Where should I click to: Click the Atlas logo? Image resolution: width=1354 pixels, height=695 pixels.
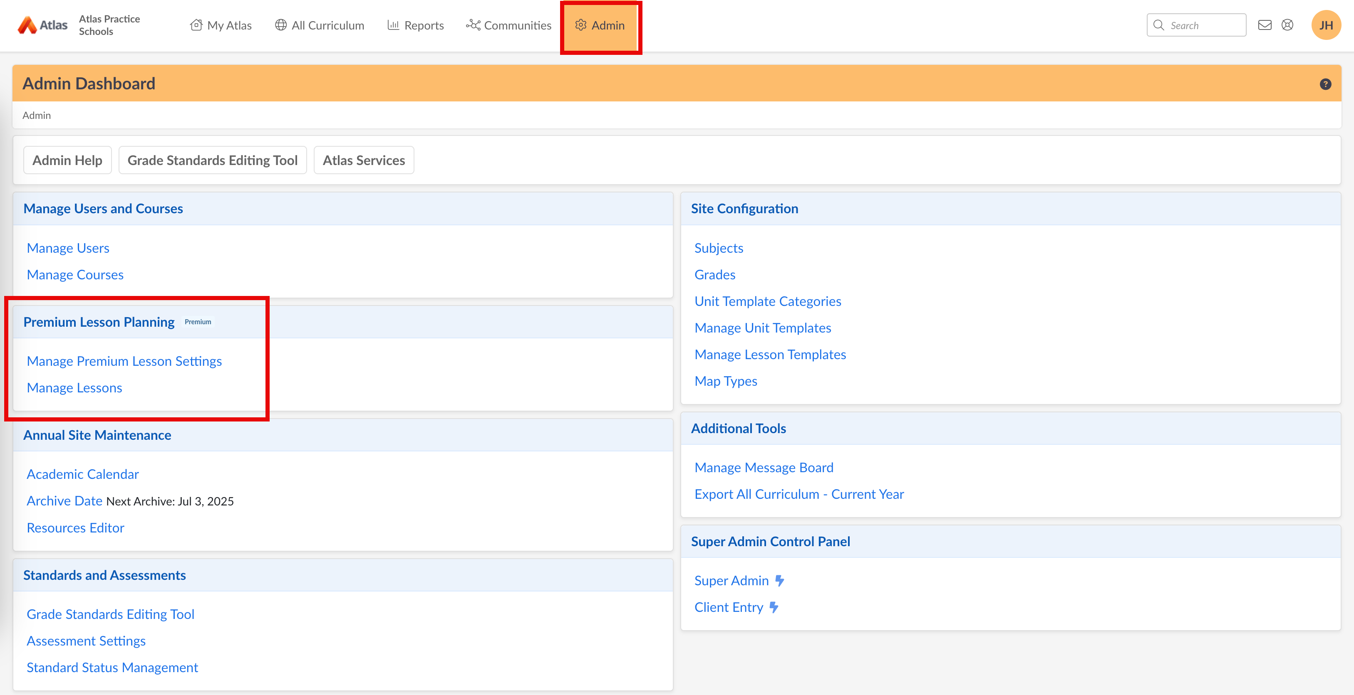coord(42,25)
